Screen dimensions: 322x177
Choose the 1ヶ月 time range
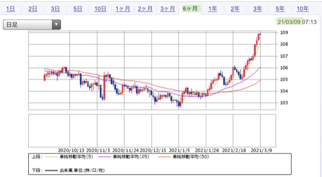point(123,9)
